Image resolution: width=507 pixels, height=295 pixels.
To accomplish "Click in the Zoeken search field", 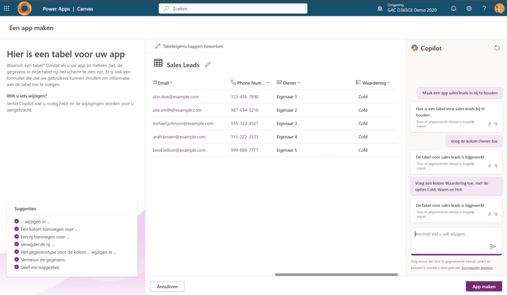I will (233, 9).
